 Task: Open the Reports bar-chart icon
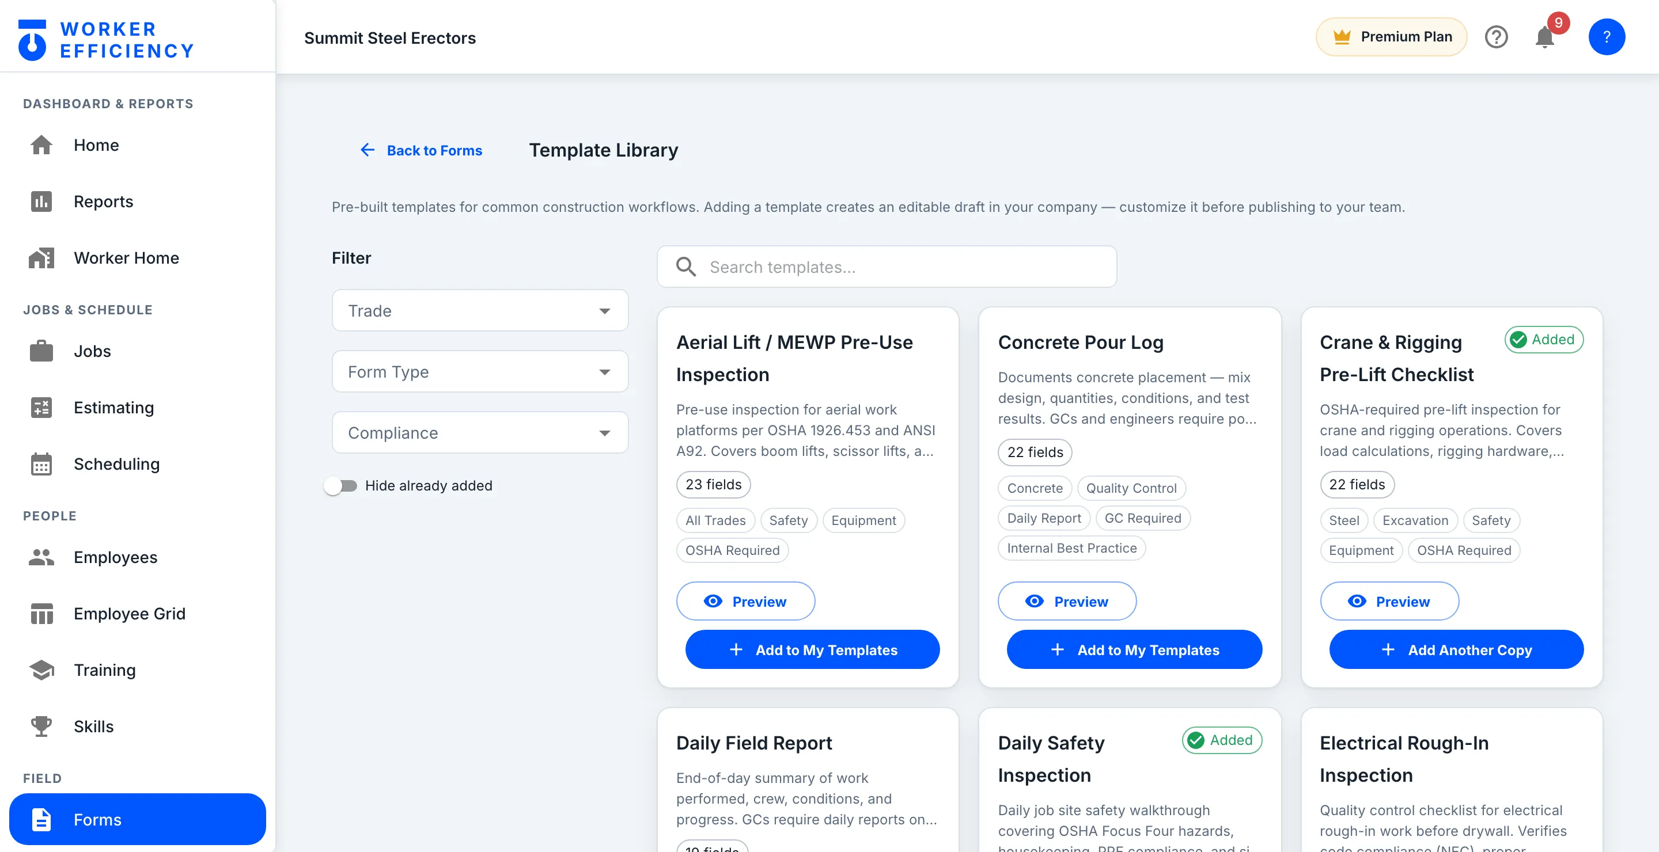(41, 201)
